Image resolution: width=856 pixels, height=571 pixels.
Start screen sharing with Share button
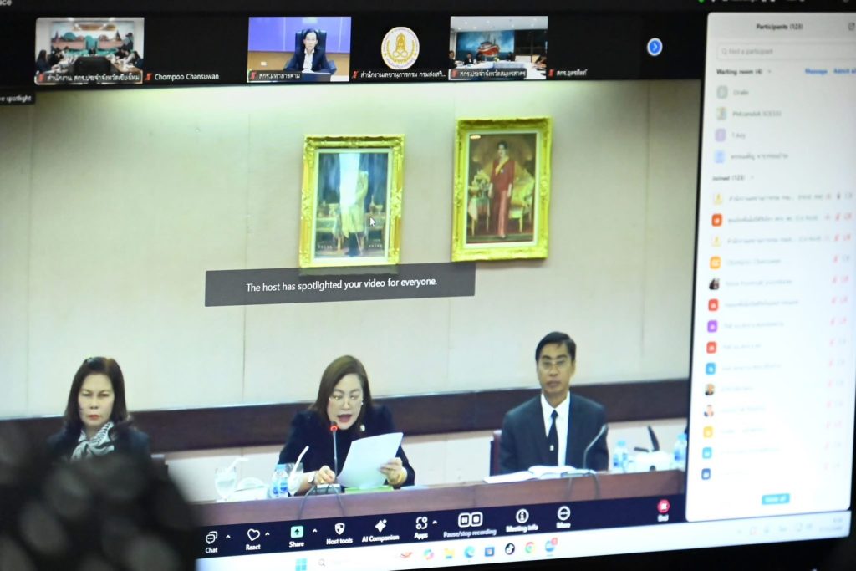coord(297,533)
